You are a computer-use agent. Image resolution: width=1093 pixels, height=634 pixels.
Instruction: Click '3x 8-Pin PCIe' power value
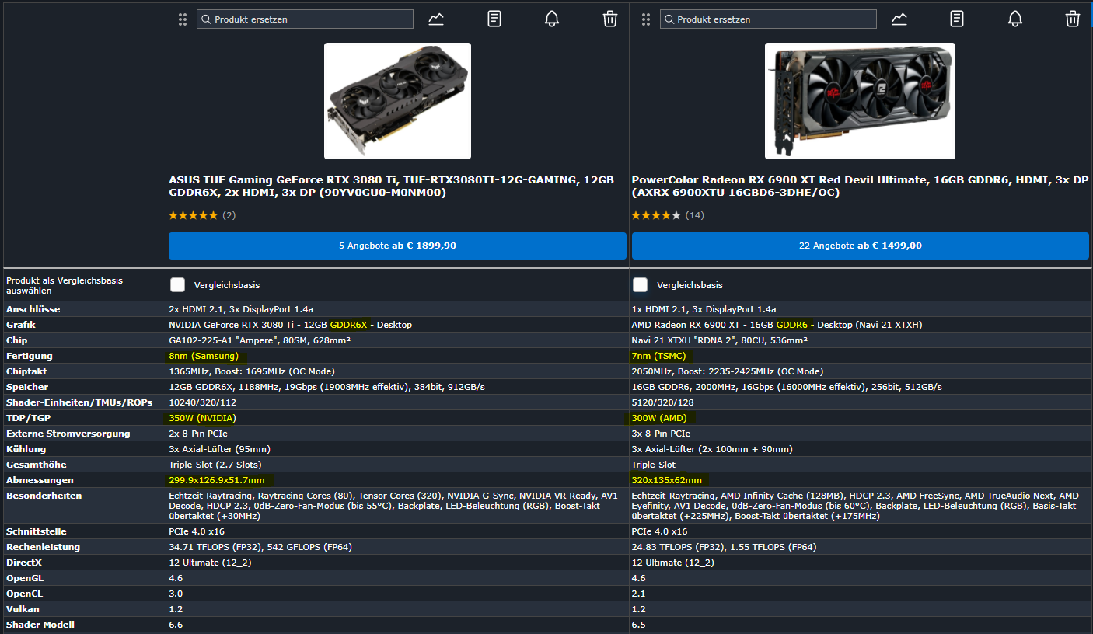[x=661, y=434]
